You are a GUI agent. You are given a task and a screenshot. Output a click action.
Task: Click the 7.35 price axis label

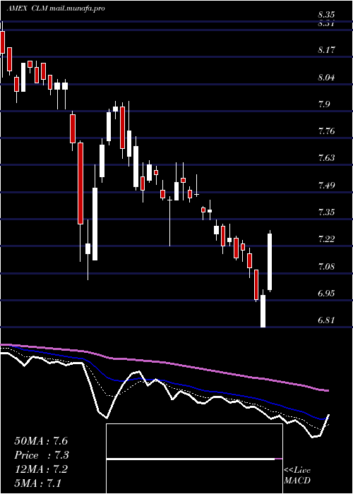point(326,212)
